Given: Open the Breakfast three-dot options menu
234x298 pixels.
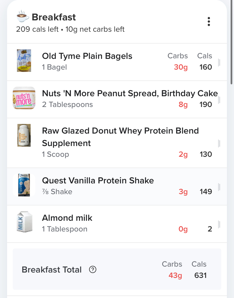Looking at the screenshot, I should [209, 22].
